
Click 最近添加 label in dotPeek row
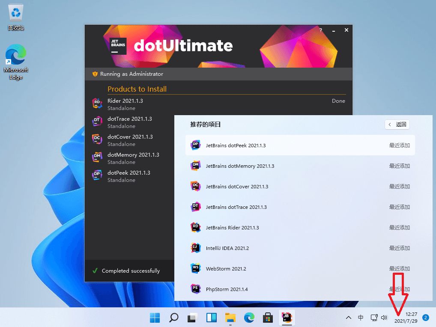(x=399, y=145)
